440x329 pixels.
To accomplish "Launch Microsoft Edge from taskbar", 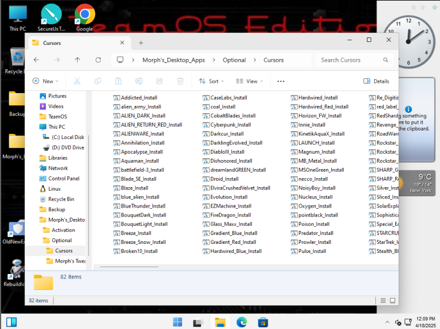I will click(x=242, y=322).
